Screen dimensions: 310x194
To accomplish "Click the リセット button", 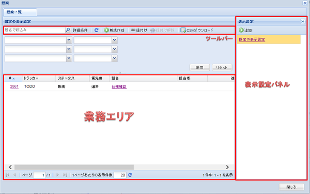I will coord(222,67).
